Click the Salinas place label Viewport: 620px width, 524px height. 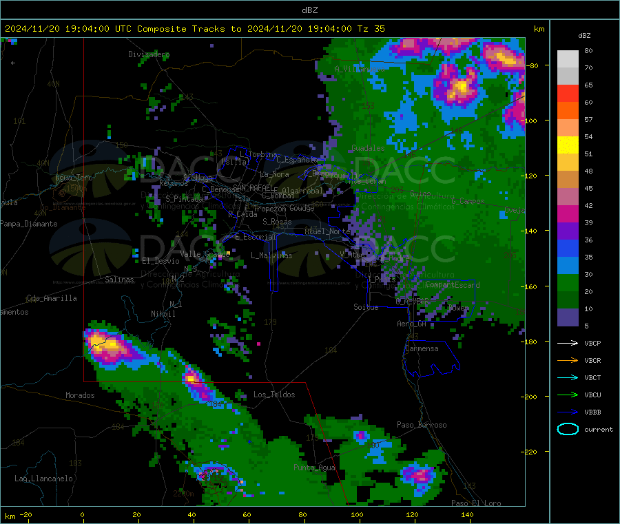tap(119, 280)
